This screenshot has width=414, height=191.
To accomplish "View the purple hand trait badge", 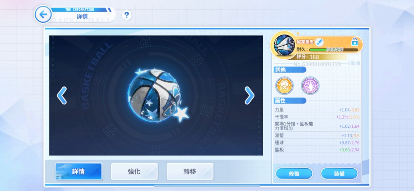I will click(310, 86).
